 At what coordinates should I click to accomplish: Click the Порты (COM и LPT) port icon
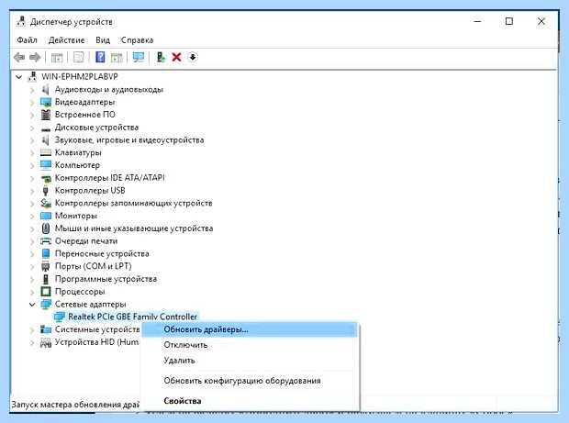click(x=45, y=266)
